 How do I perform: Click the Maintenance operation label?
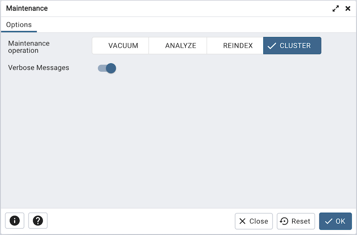point(29,47)
